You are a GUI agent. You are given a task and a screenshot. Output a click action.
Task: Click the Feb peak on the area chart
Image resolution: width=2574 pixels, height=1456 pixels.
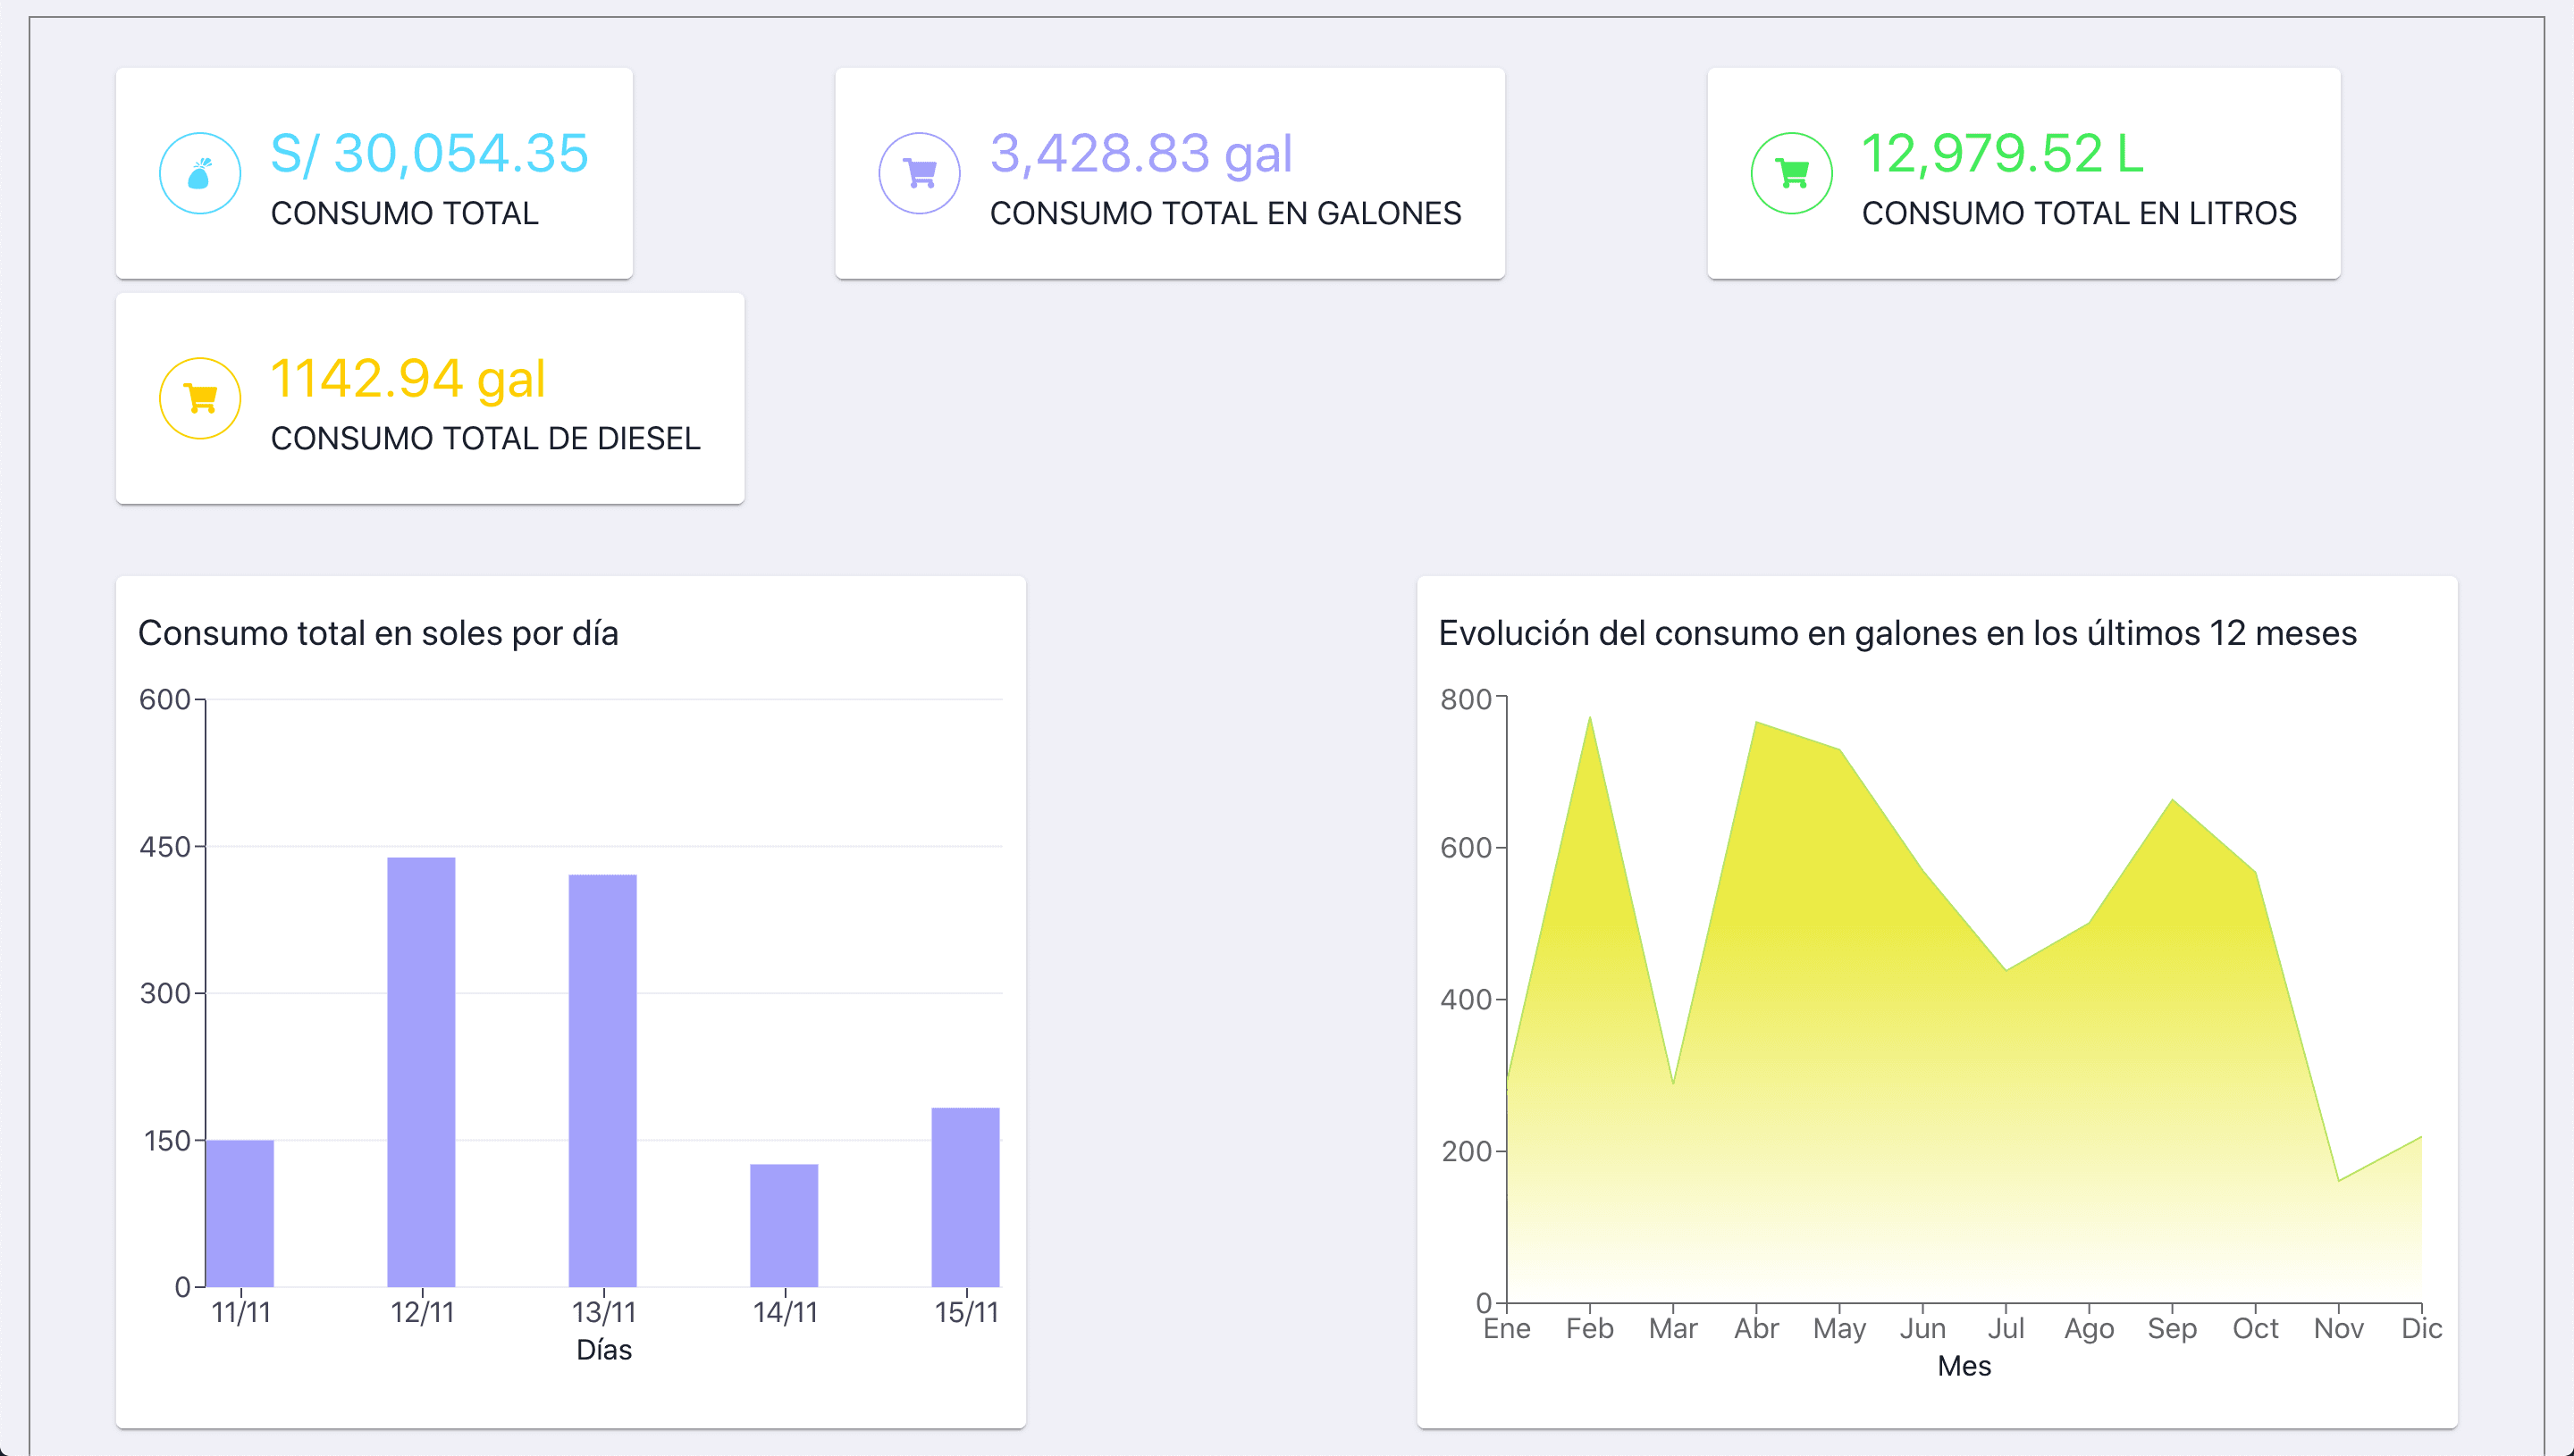[x=1590, y=718]
